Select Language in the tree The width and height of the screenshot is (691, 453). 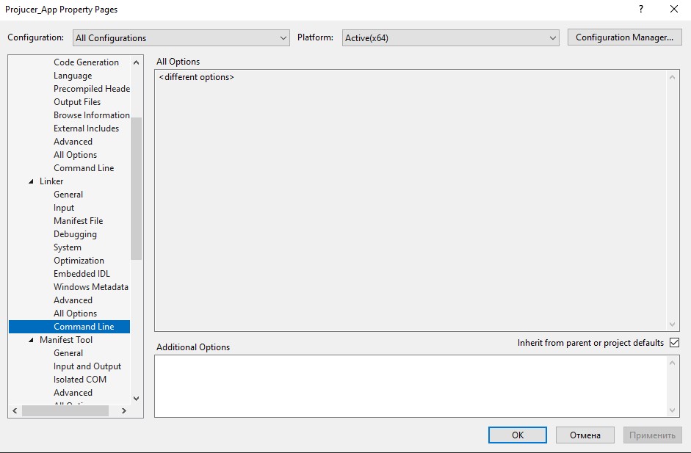tap(73, 76)
